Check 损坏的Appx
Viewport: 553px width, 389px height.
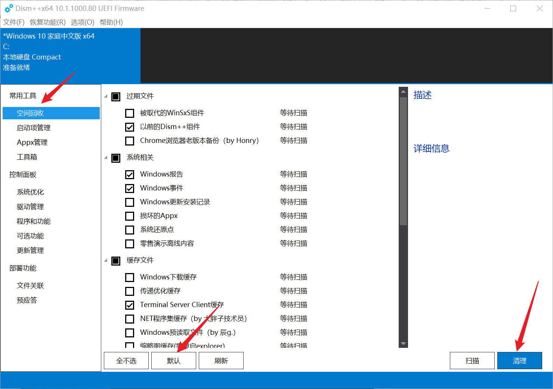(130, 216)
